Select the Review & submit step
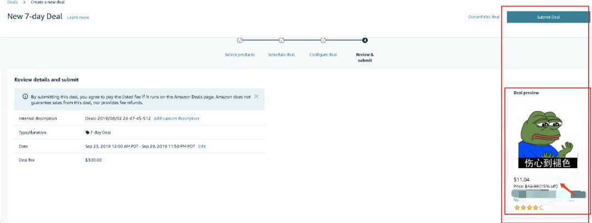The height and width of the screenshot is (223, 592). pyautogui.click(x=365, y=58)
